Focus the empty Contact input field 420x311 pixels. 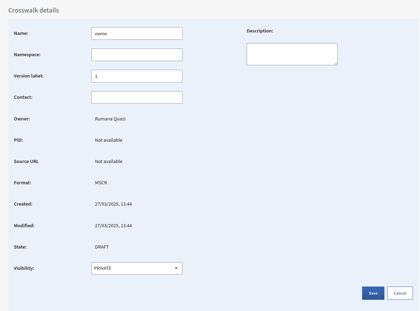pos(137,97)
